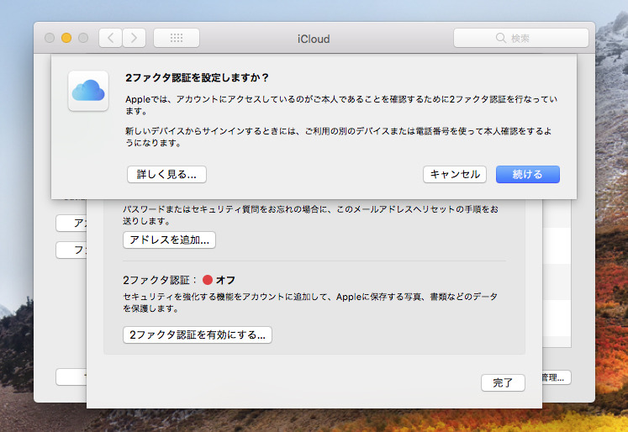
Task: Click the hidden bottom-left button of iCloud pane
Action: [x=71, y=377]
